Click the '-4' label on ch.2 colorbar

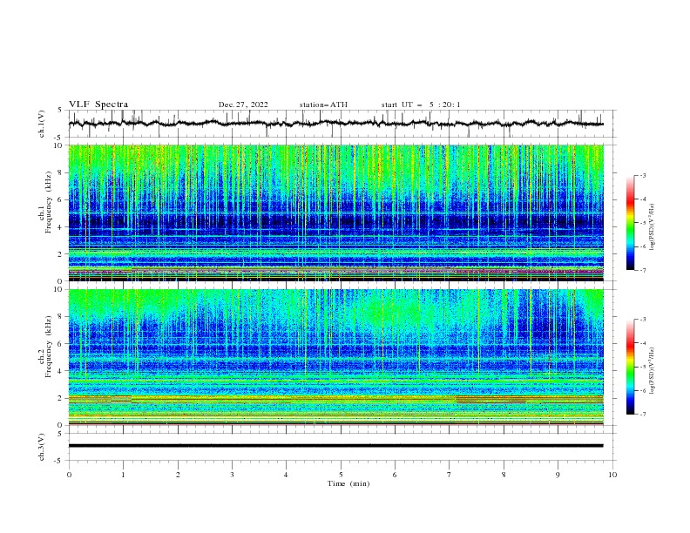click(x=643, y=343)
